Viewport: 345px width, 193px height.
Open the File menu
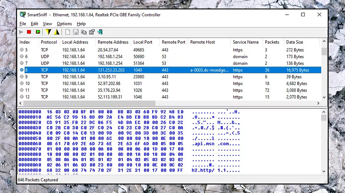22,24
